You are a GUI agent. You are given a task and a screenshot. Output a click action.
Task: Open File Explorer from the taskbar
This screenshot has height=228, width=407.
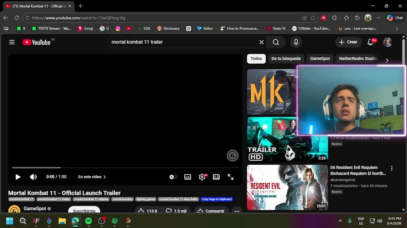pyautogui.click(x=62, y=221)
